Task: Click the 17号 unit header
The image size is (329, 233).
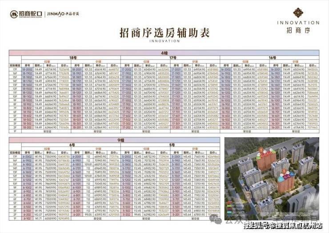Action: coord(170,58)
